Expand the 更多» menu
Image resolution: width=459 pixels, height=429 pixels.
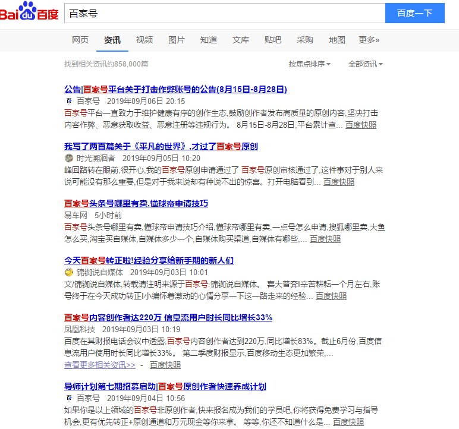pos(369,40)
